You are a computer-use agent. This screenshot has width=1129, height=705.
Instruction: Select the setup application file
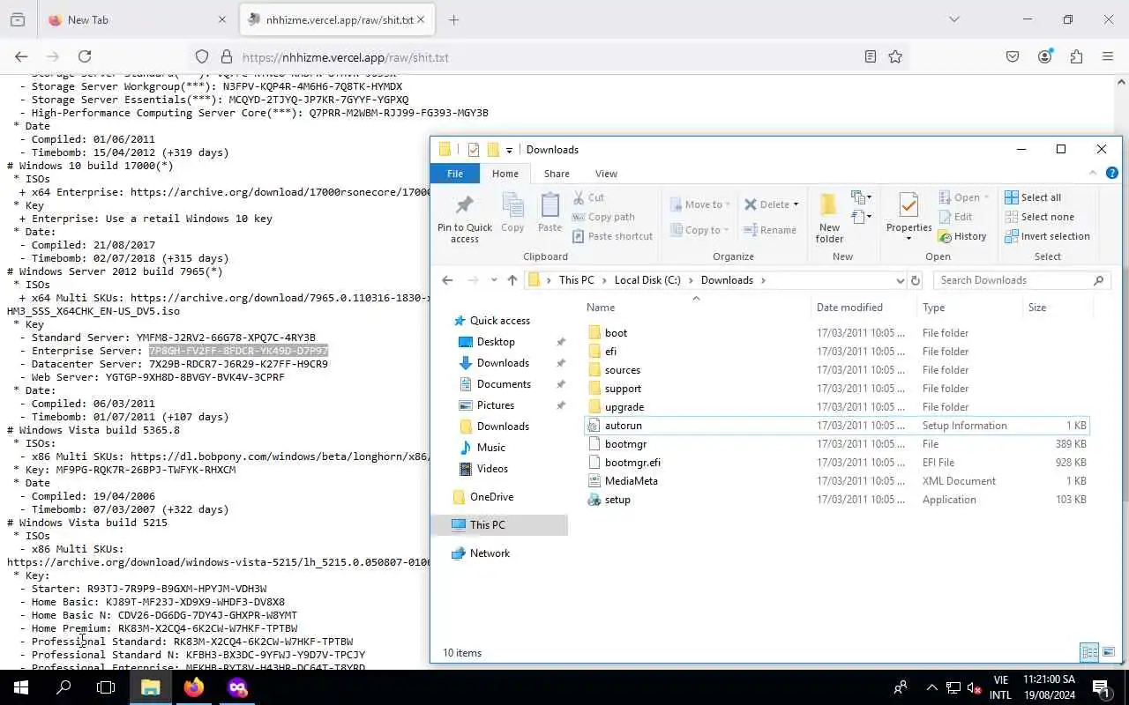click(x=617, y=500)
